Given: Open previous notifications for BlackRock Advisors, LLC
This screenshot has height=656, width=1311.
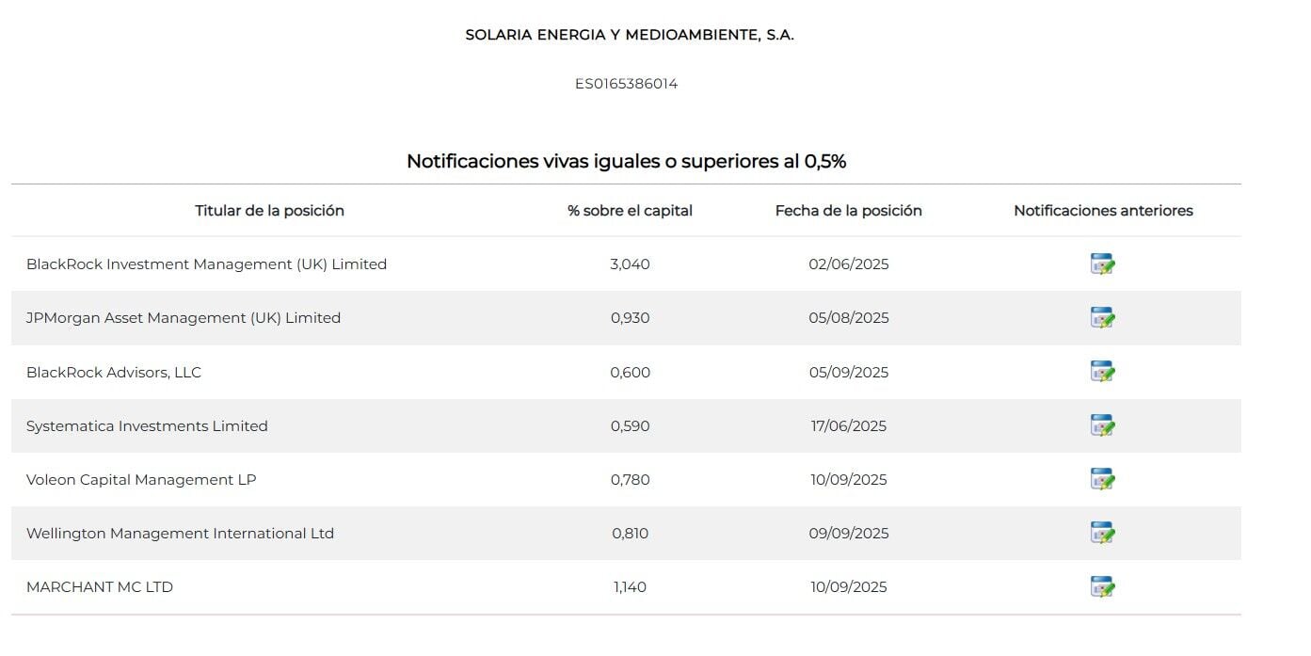Looking at the screenshot, I should coord(1102,372).
